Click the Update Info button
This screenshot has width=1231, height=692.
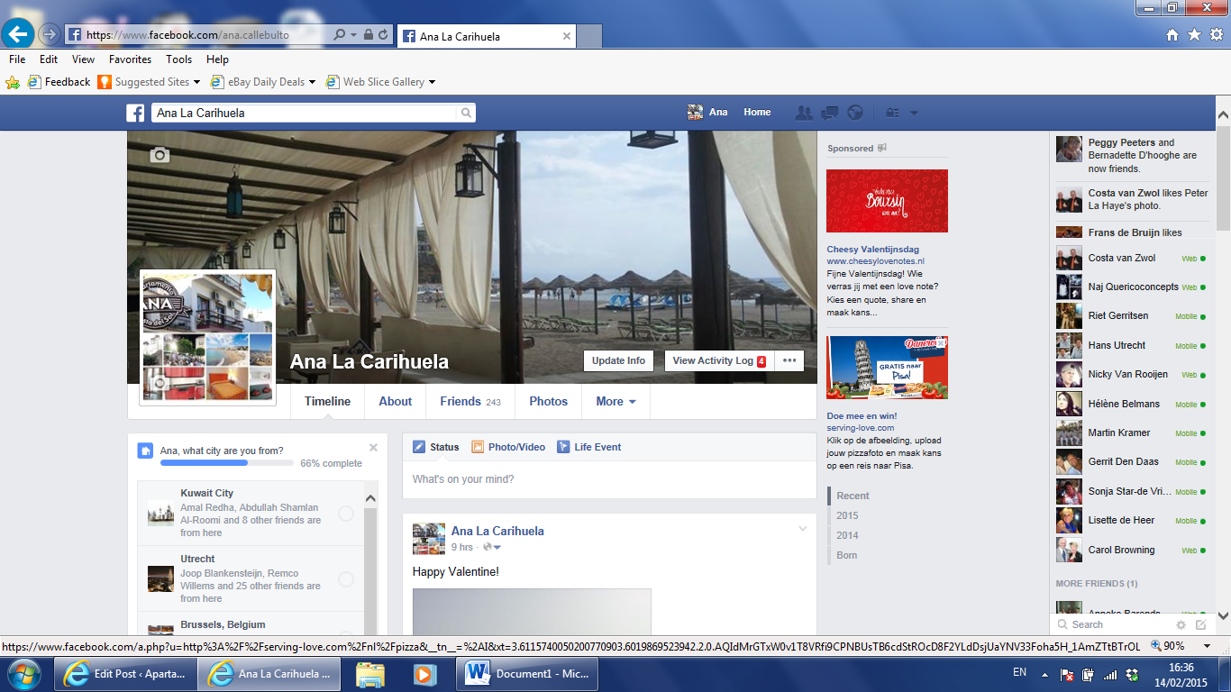[618, 360]
